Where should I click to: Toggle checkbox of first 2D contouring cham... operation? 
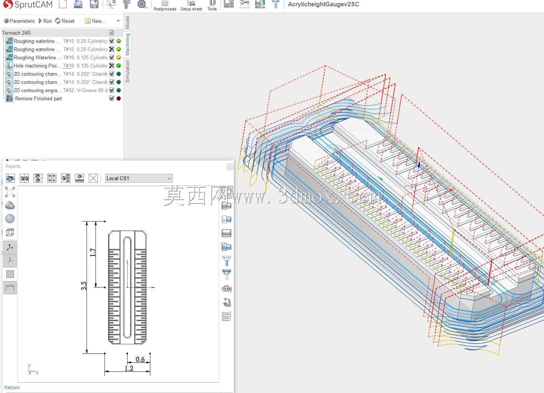pos(112,74)
